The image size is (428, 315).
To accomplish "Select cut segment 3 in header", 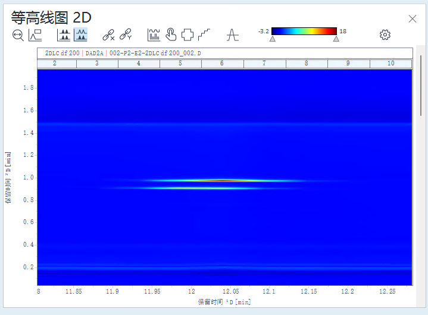I will coord(97,64).
